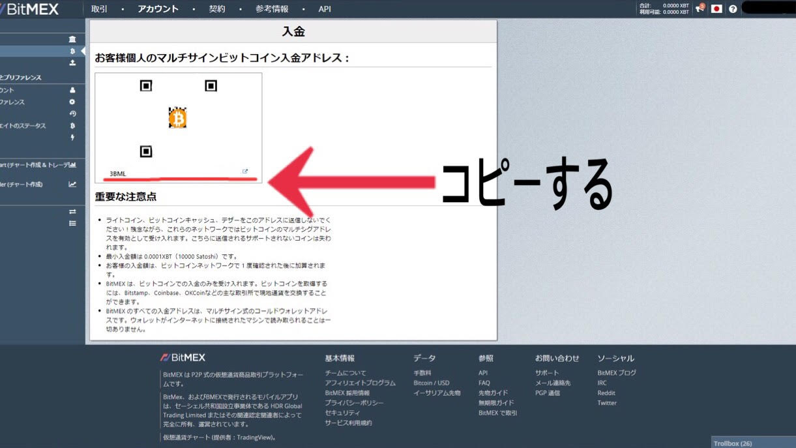Open the 契約 menu
This screenshot has width=796, height=448.
(217, 9)
